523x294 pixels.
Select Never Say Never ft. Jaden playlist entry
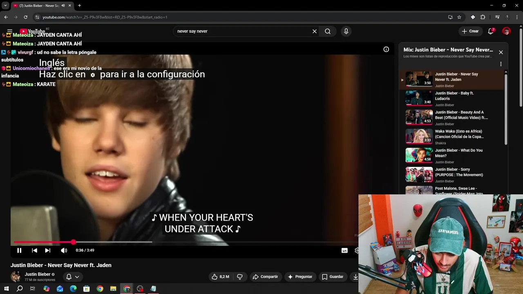coord(452,80)
